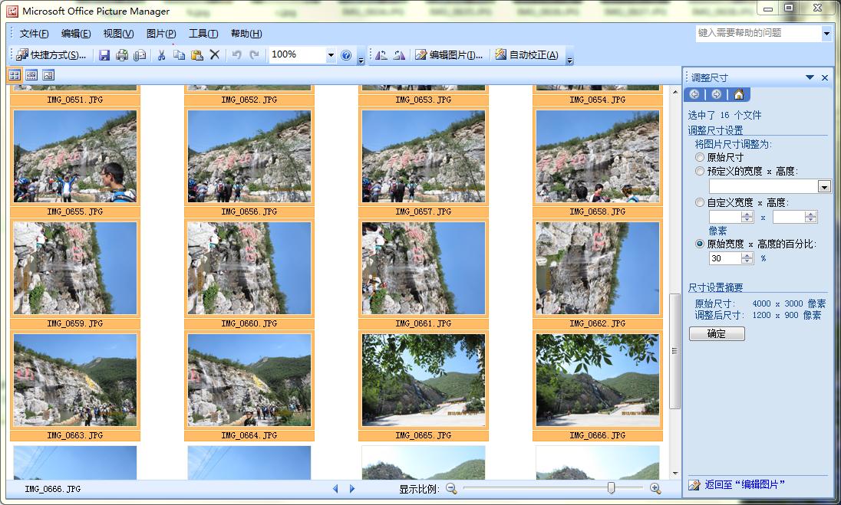Open the predefined width x height dropdown
The height and width of the screenshot is (505, 841).
click(x=824, y=186)
